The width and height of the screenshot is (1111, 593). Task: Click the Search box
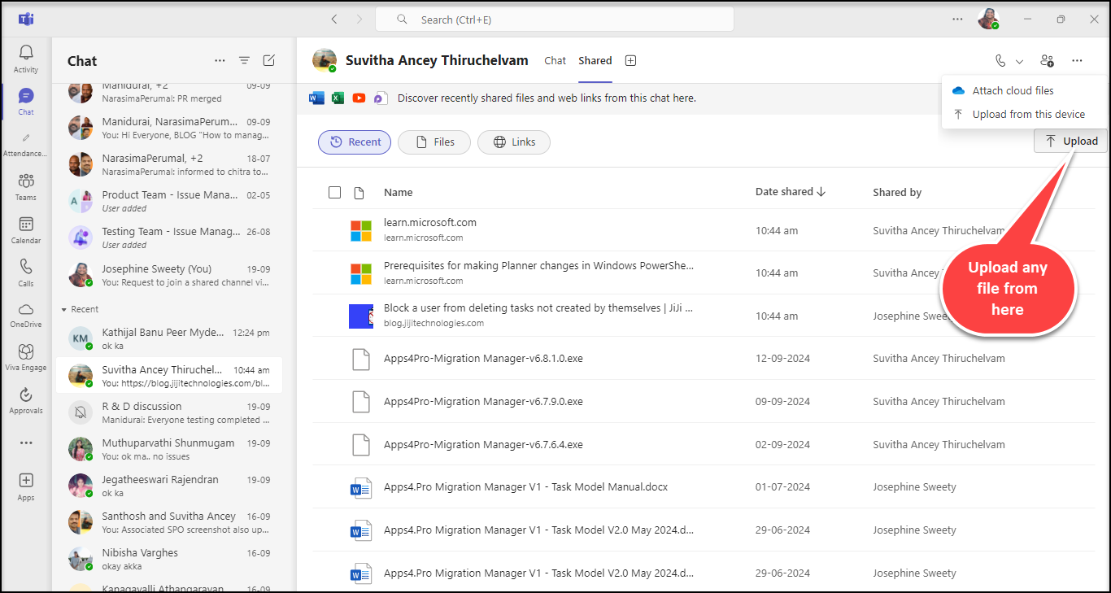coord(555,20)
